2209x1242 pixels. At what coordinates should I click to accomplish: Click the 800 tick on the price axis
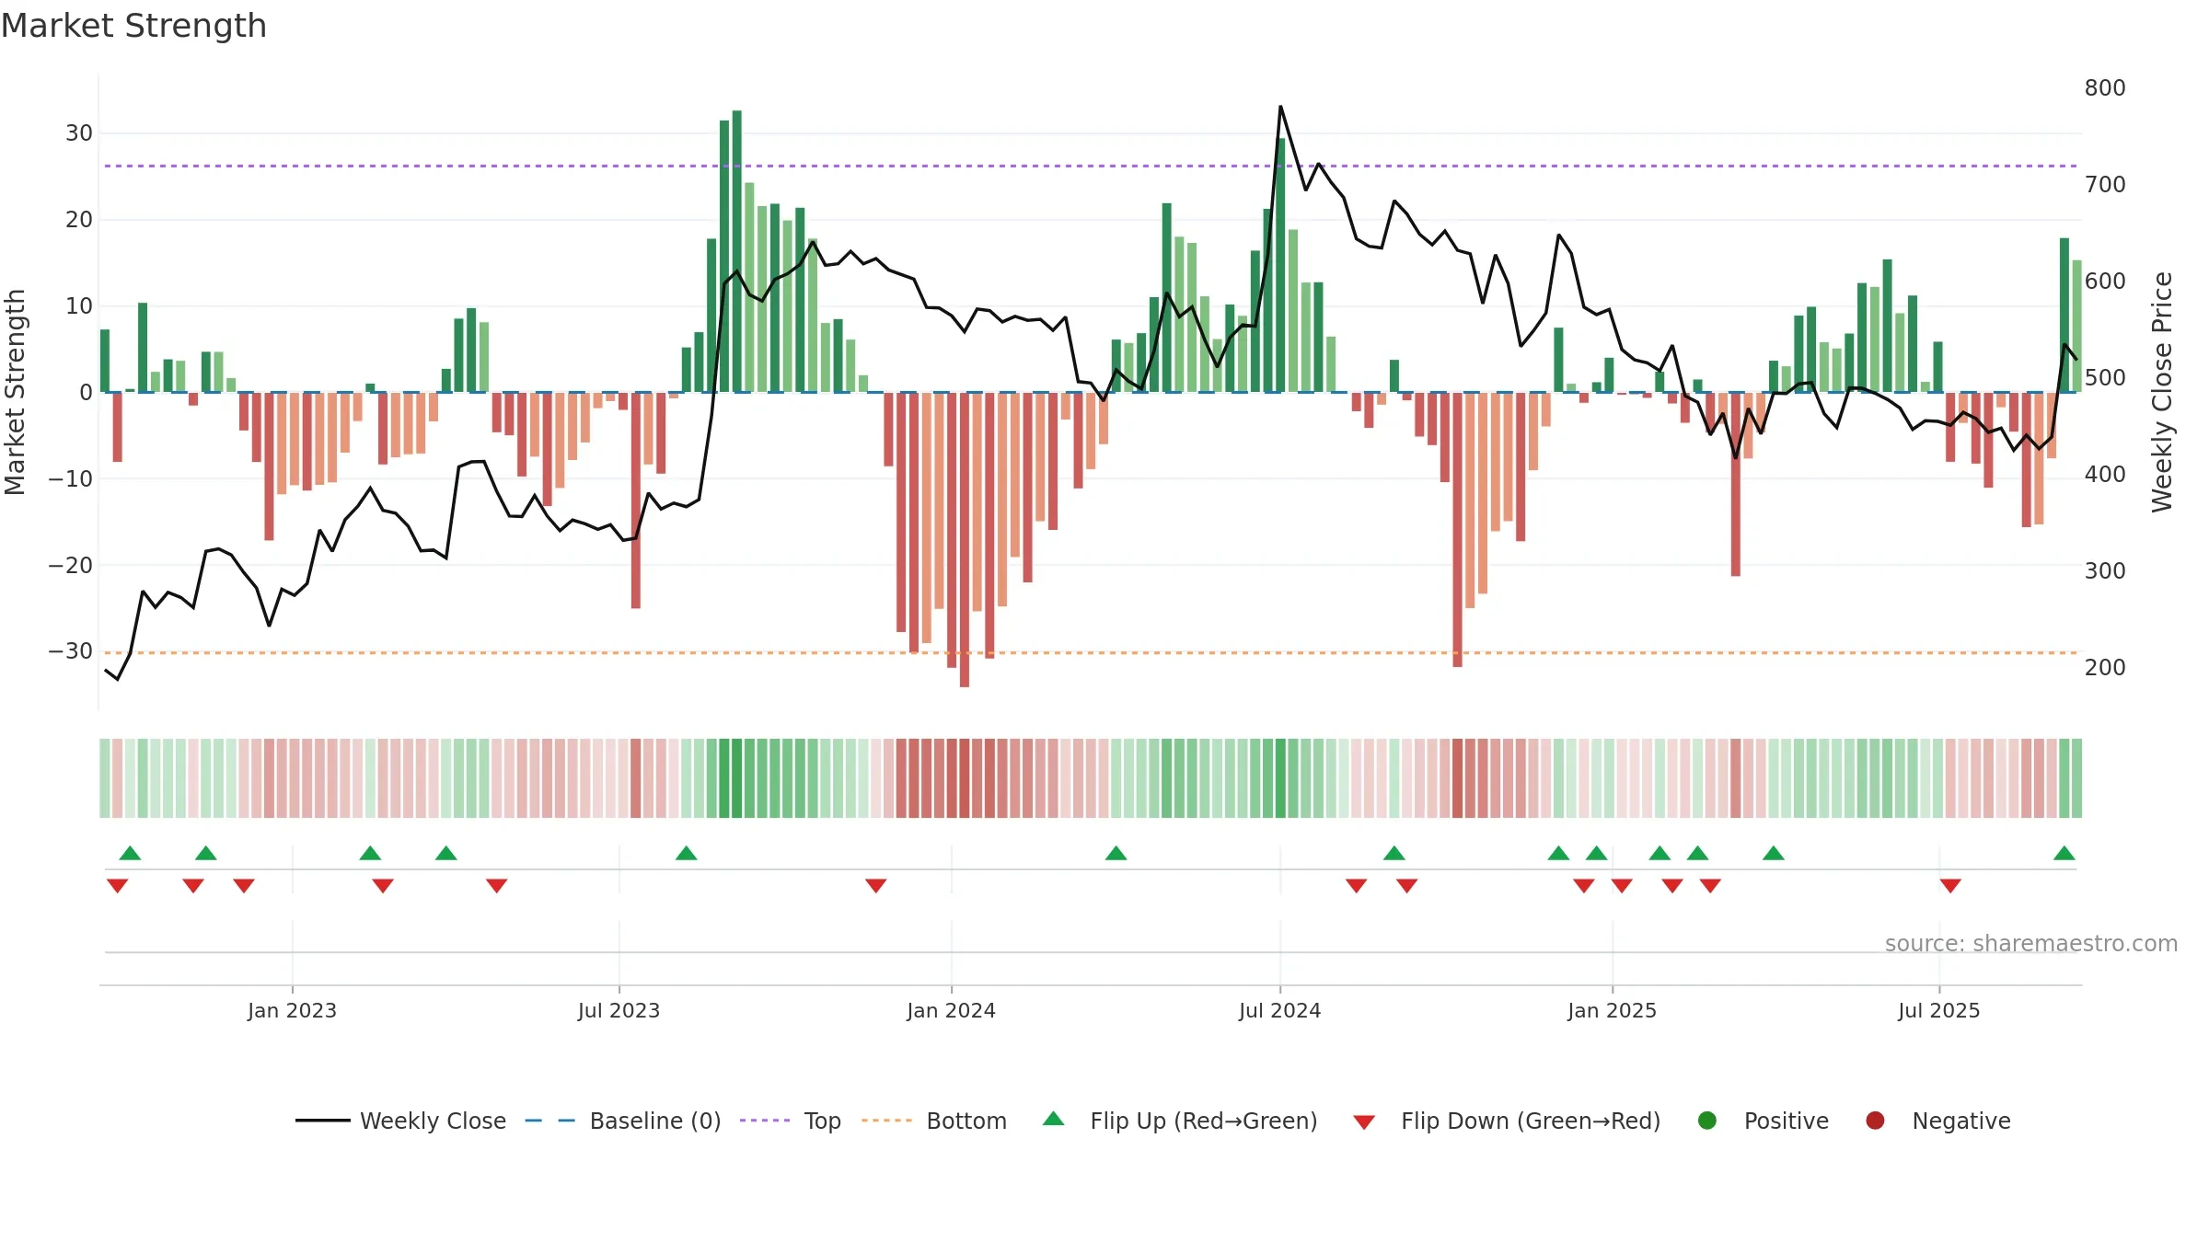[x=2105, y=87]
